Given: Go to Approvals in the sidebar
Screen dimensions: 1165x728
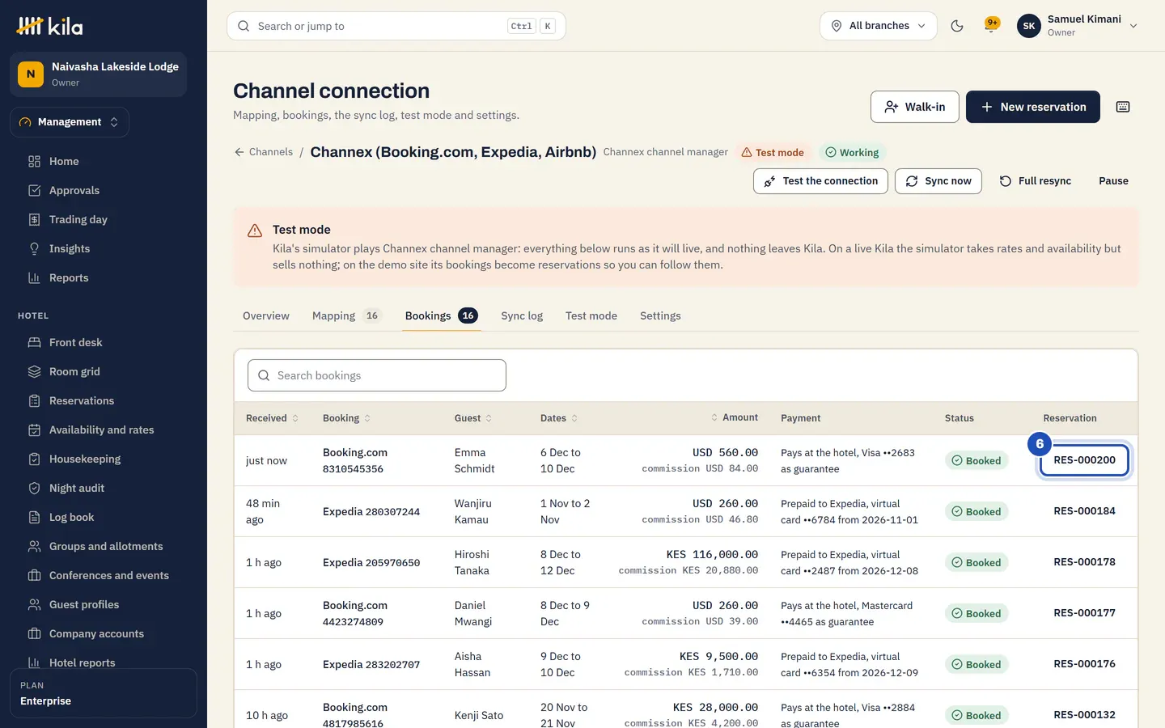Looking at the screenshot, I should 104,190.
